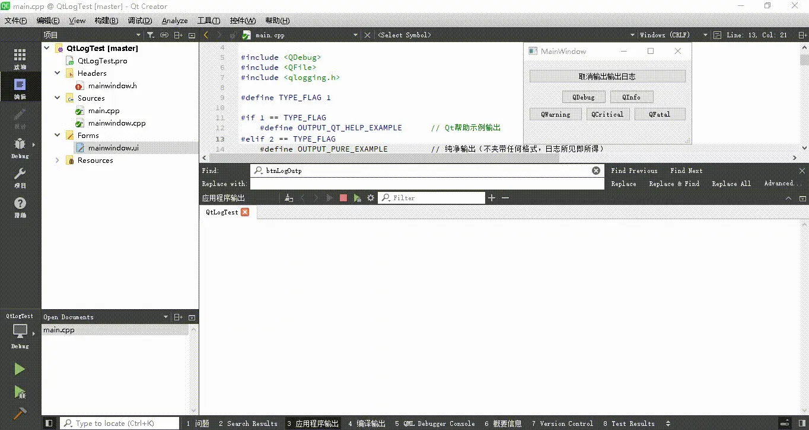Switch to Edit mode in left sidebar

pyautogui.click(x=20, y=88)
